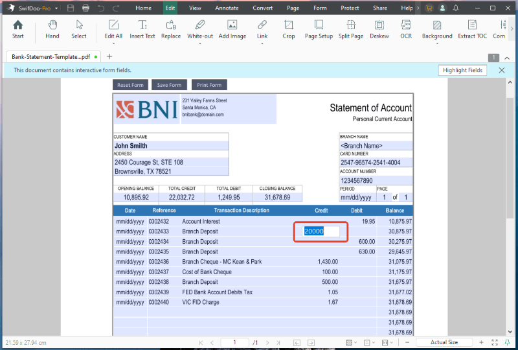Image resolution: width=518 pixels, height=350 pixels.
Task: Show more ribbon tabs chevron after Help
Action: (x=418, y=8)
